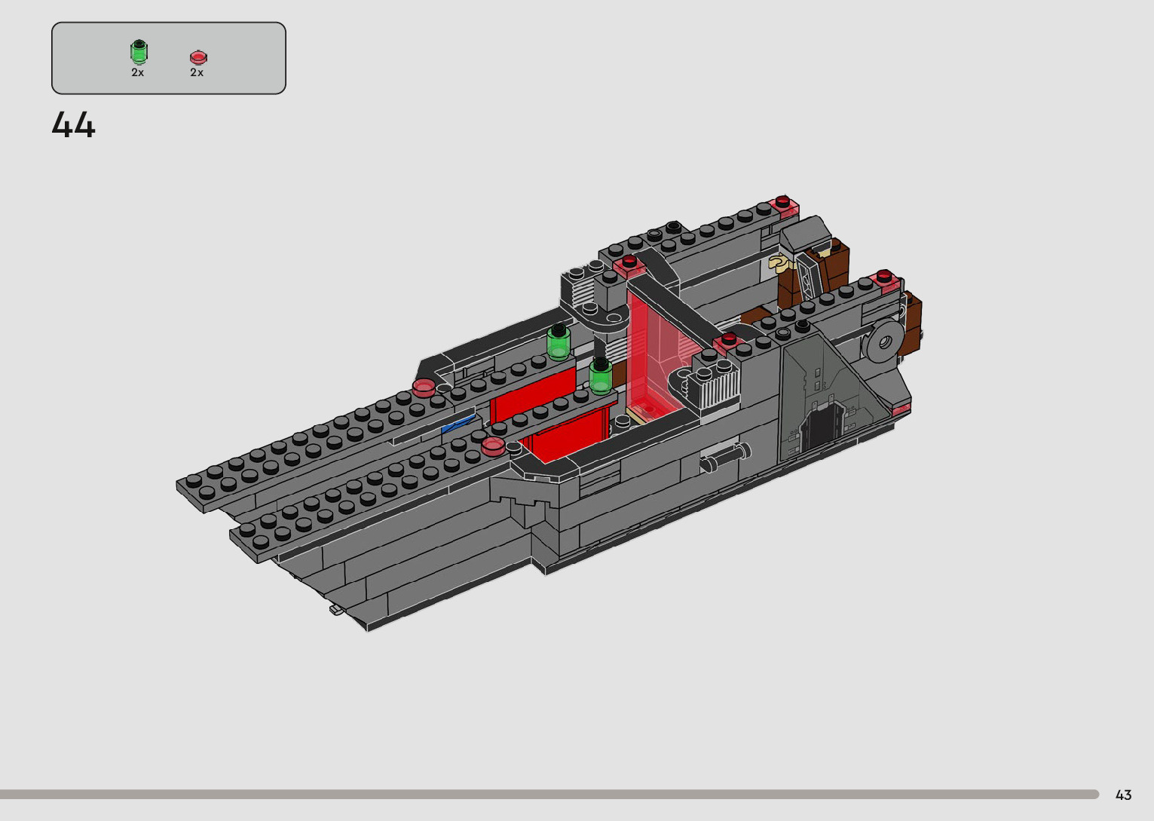Click the gray bar handle on the model's side

coord(724,458)
